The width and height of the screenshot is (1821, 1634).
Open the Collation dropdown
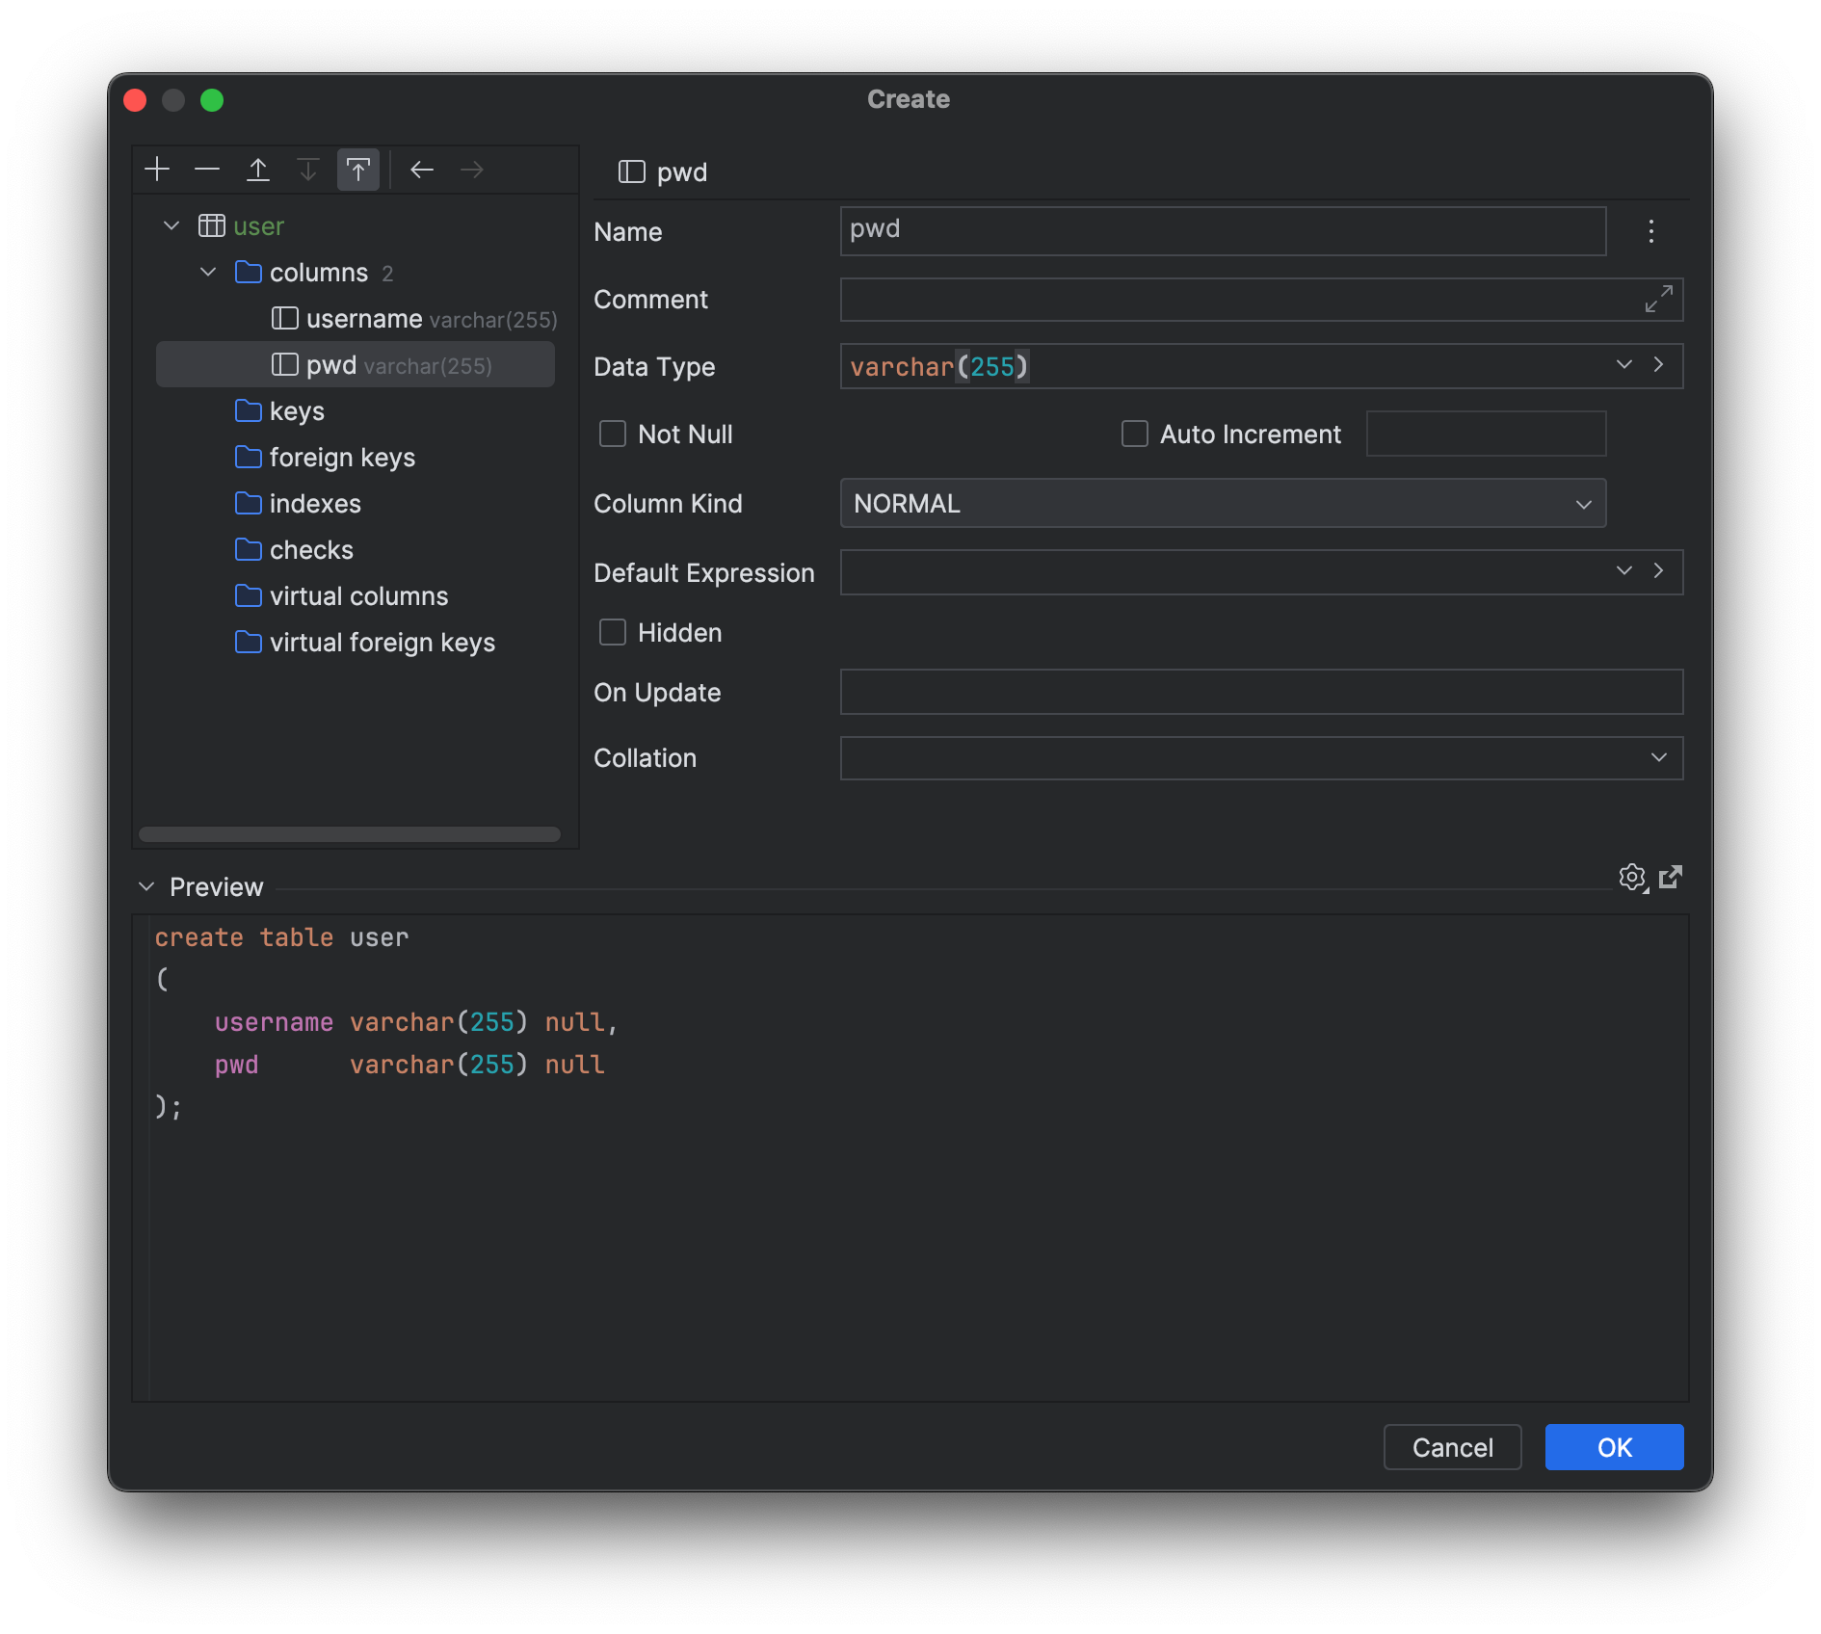point(1260,758)
